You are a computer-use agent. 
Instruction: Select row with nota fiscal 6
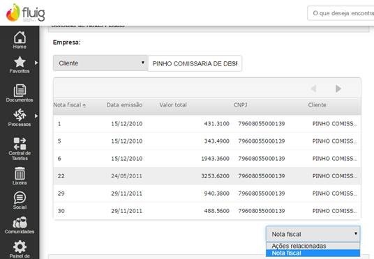[x=207, y=159]
